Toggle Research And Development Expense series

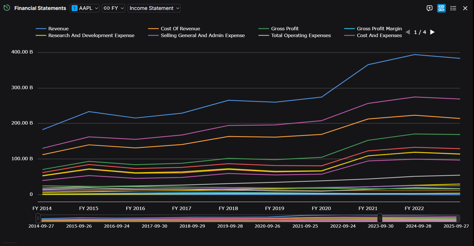click(85, 35)
